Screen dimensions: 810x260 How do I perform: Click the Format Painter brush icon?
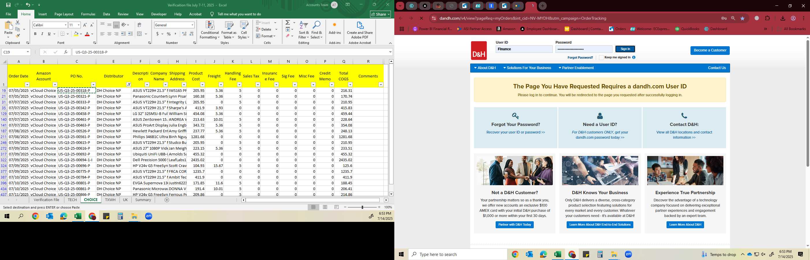point(18,36)
